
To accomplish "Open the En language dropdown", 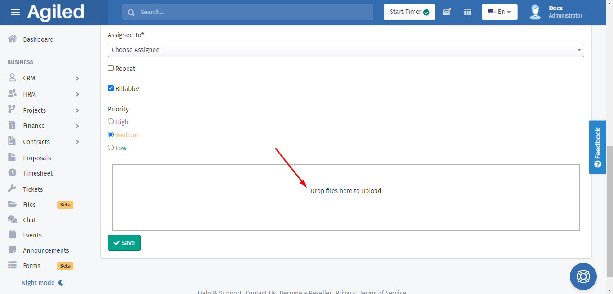I will (x=499, y=12).
